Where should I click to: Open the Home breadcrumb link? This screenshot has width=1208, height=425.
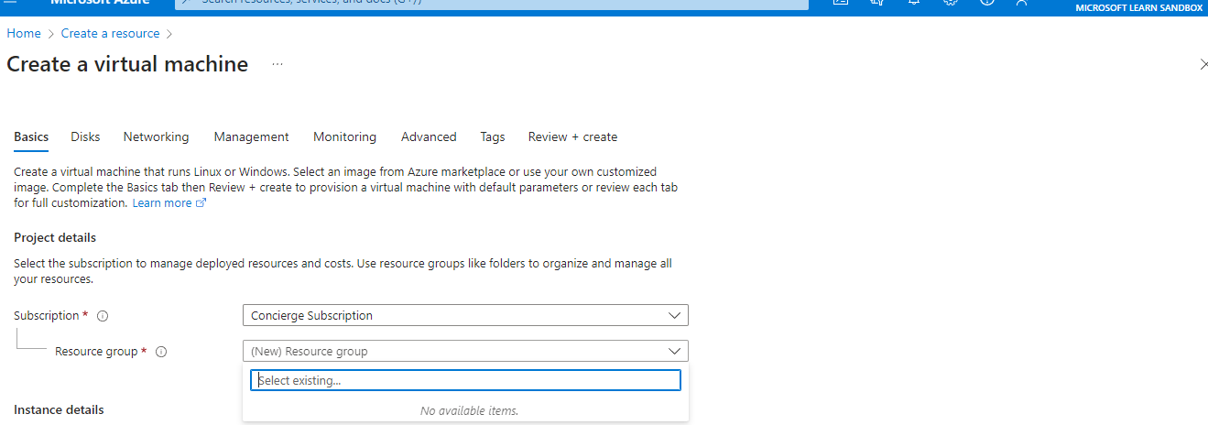(x=24, y=33)
